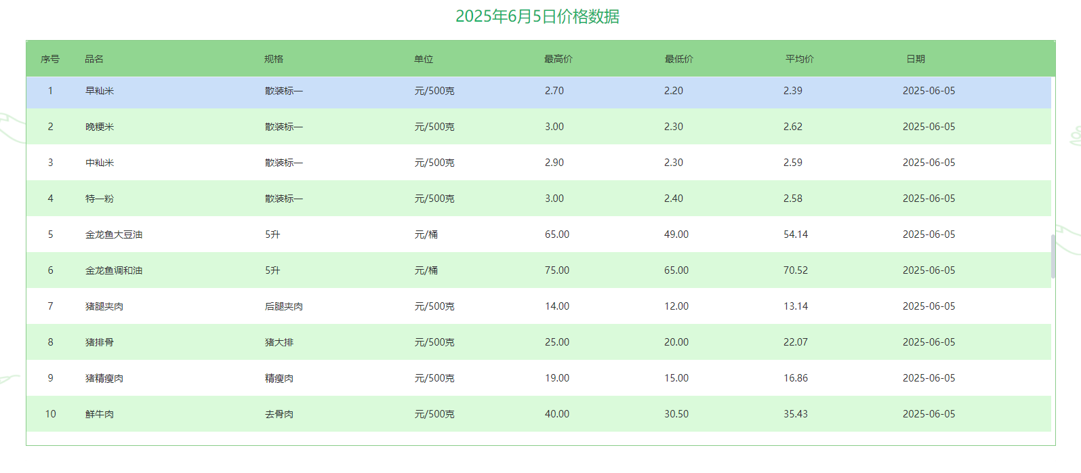
Task: Click the 平均价 column header
Action: coord(799,59)
